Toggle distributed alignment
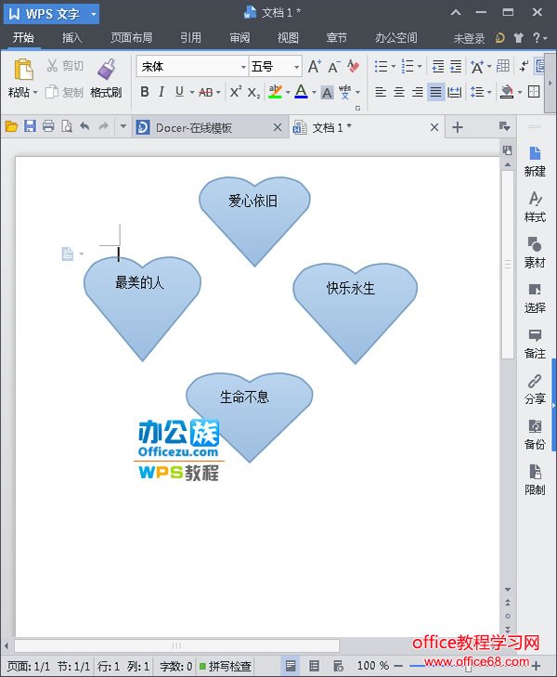 [x=454, y=92]
